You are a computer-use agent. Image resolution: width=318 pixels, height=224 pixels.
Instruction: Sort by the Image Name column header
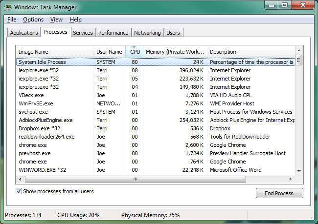click(55, 52)
